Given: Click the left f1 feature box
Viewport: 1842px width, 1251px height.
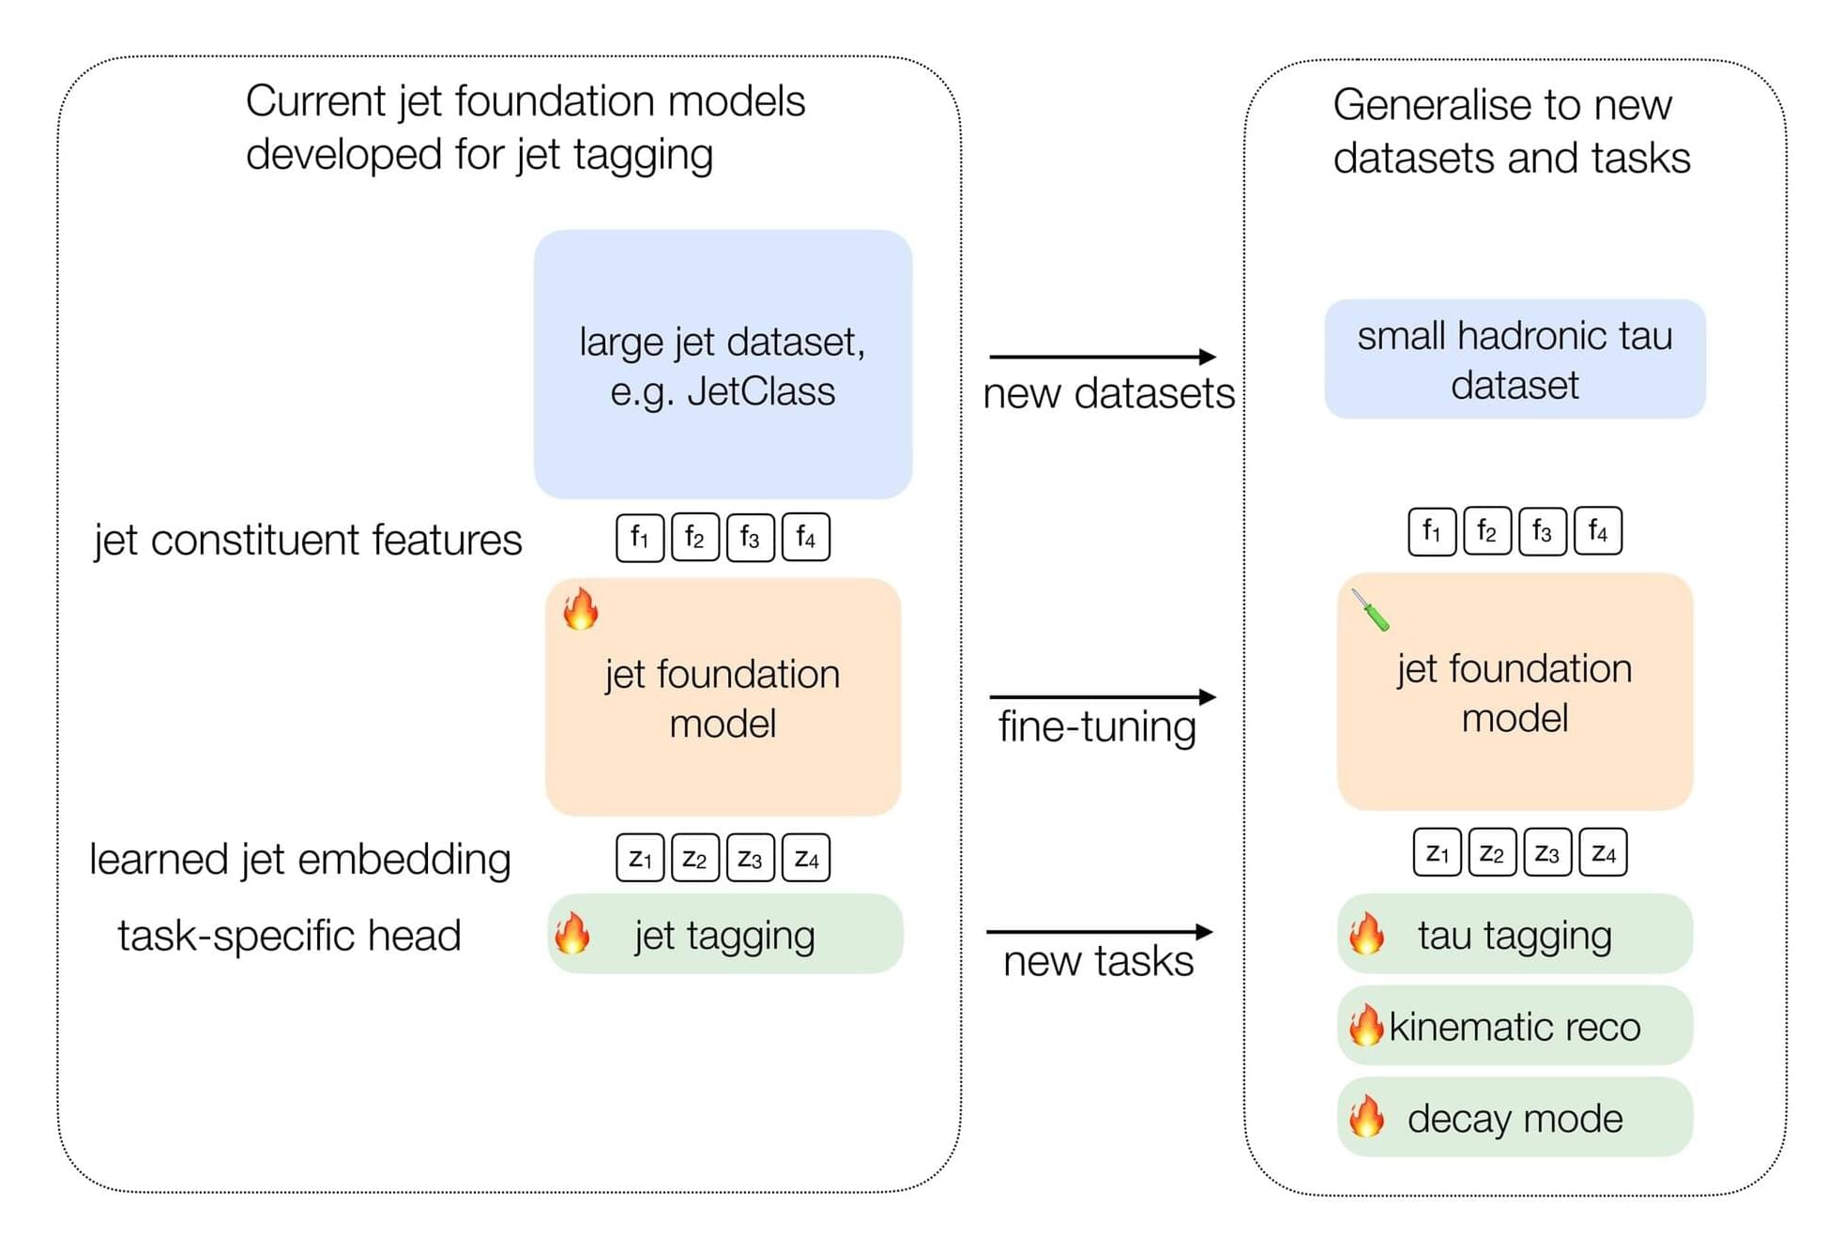Looking at the screenshot, I should [x=640, y=538].
